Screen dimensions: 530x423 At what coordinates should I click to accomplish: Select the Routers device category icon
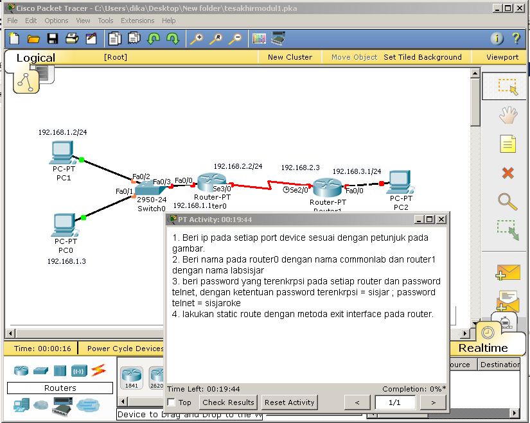pyautogui.click(x=21, y=370)
